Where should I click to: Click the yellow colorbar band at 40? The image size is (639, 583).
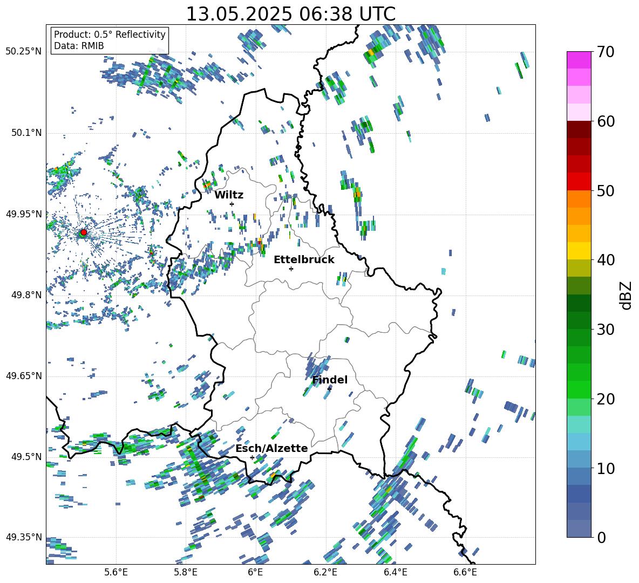click(x=579, y=251)
